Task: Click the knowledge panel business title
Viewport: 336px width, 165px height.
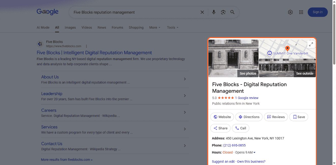Action: 249,88
